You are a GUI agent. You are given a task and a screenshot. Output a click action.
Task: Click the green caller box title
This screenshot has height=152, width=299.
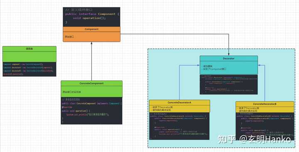click(x=29, y=49)
